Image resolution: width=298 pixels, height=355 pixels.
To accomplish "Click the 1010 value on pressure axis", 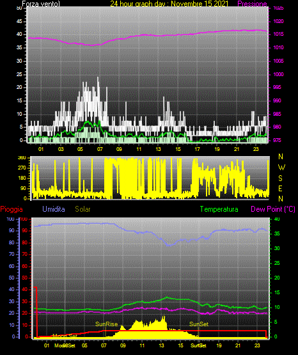I will [x=278, y=47].
